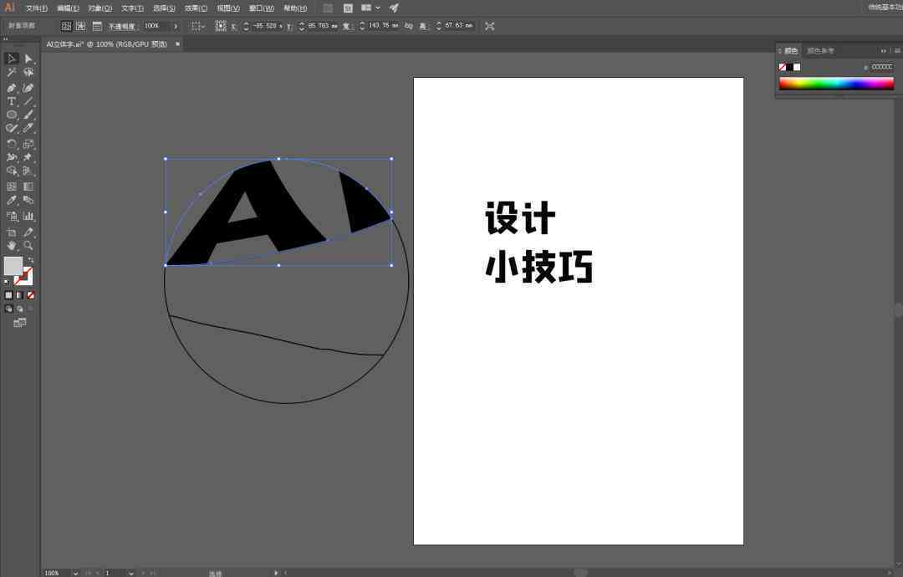
Task: Open the 选择 (Select) menu
Action: pyautogui.click(x=164, y=8)
